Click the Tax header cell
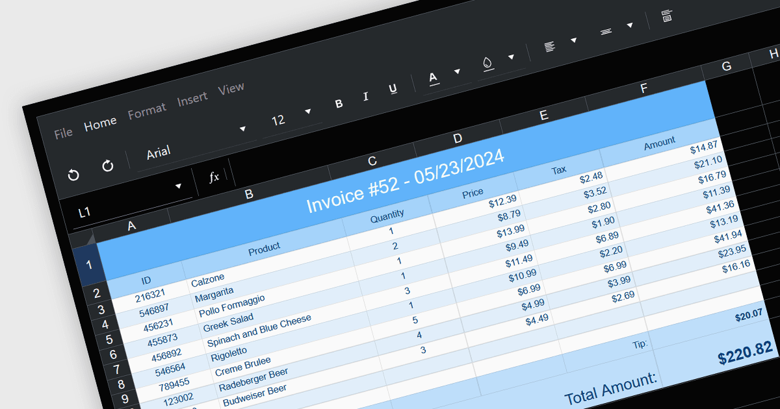Screen dimensions: 780x409 pyautogui.click(x=559, y=170)
